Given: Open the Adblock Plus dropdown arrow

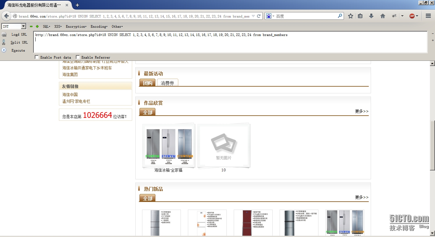Looking at the screenshot, I should click(x=417, y=16).
